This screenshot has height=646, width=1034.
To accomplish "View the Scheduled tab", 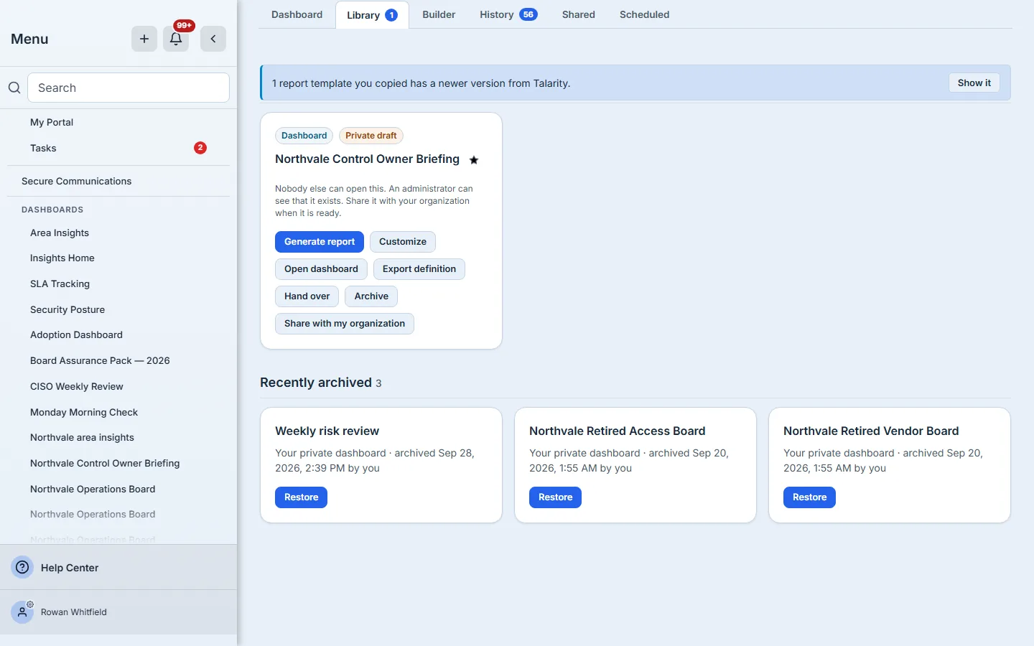I will point(645,14).
